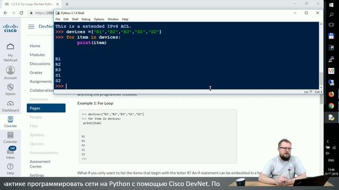Open Outcomes in course navigation
The width and height of the screenshot is (339, 190).
point(39,99)
